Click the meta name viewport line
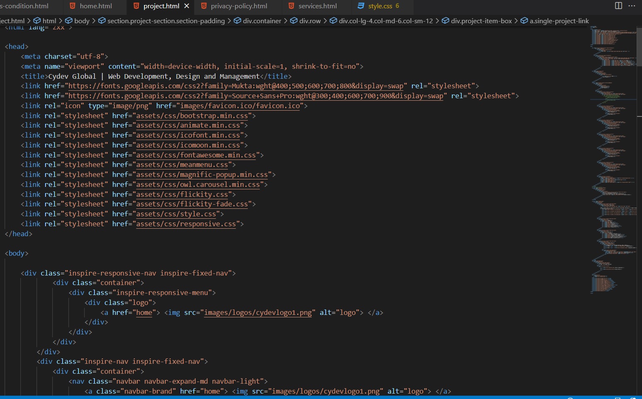 click(192, 67)
